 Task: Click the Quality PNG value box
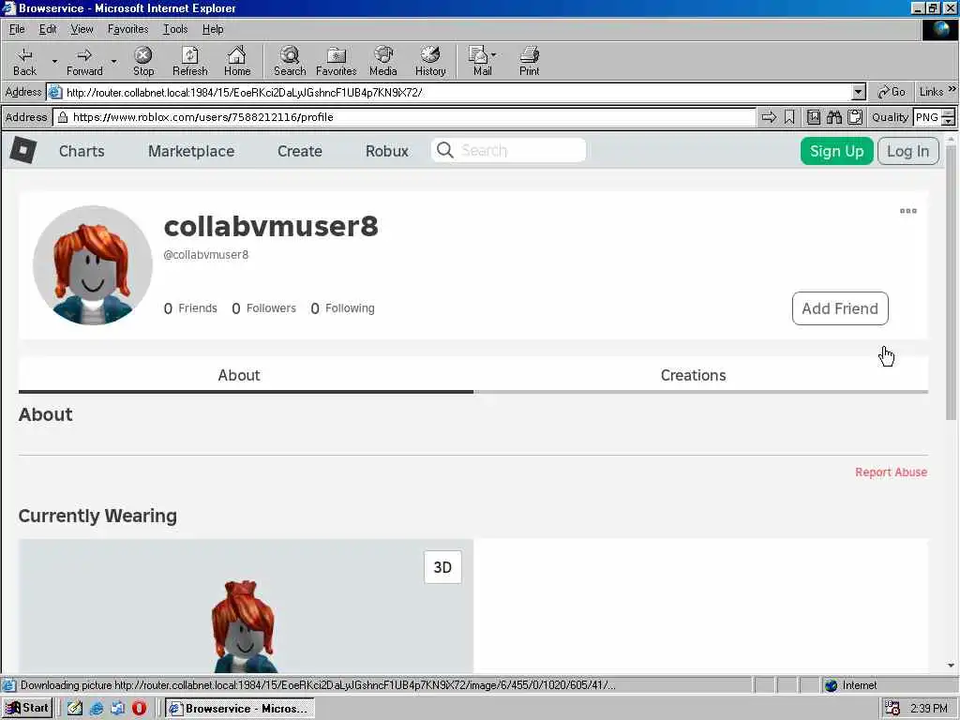[x=927, y=117]
